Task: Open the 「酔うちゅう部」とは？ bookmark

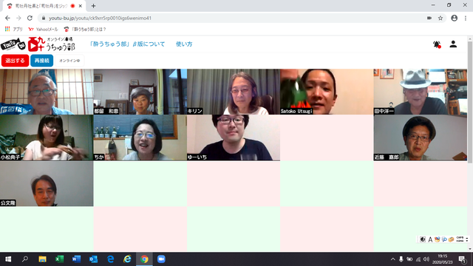Action: pos(85,30)
